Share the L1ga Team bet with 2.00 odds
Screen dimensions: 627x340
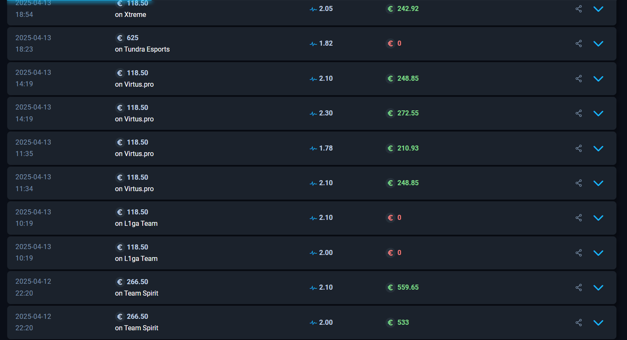point(579,253)
